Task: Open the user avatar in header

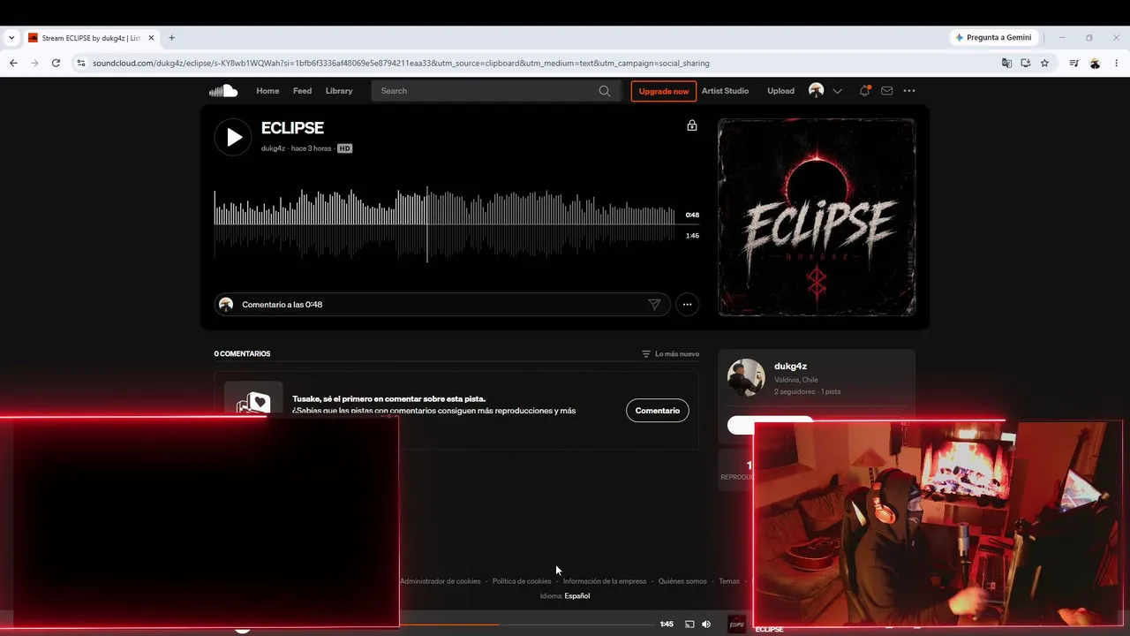Action: coord(817,91)
